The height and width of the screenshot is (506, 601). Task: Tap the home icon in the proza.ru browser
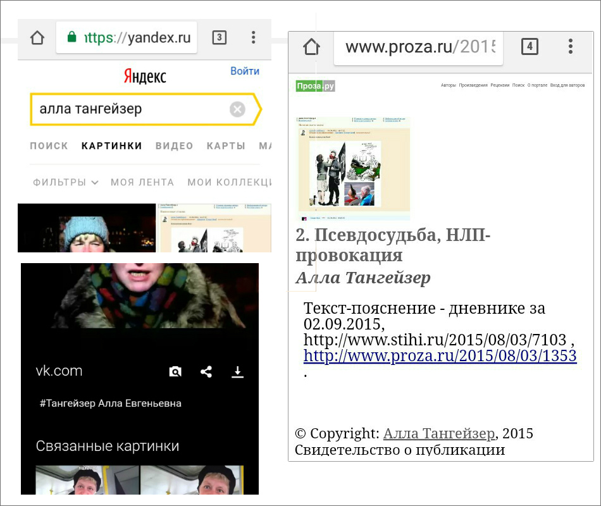pos(311,47)
